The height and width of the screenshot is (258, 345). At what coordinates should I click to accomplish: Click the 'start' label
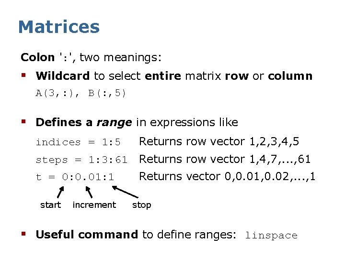[x=51, y=205]
